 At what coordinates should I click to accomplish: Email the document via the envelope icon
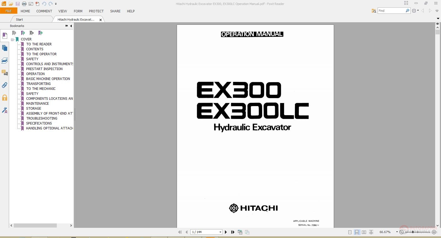pos(31,4)
